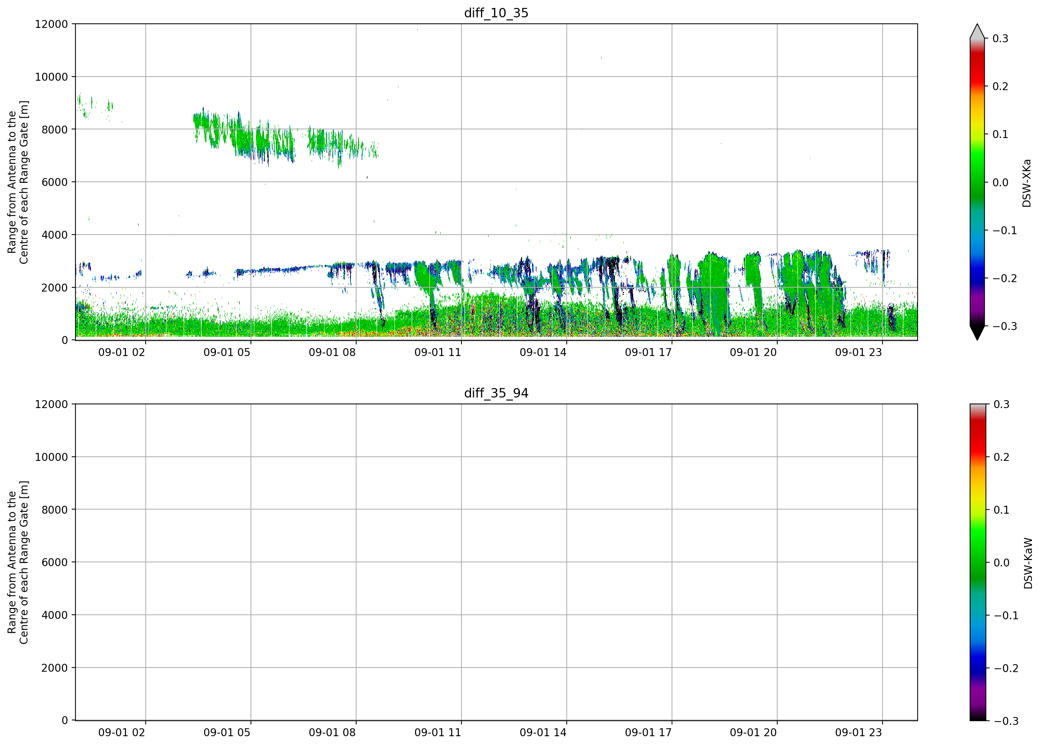Click the 09-01 02 tick label in upper plot
Viewport: 1041px width, 746px height.
[121, 352]
